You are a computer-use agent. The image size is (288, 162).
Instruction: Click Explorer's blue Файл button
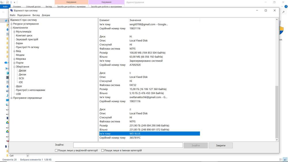(x=5, y=7)
